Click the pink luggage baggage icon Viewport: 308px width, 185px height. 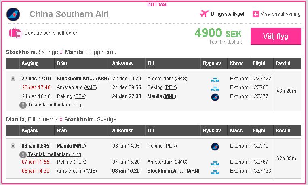pos(15,33)
